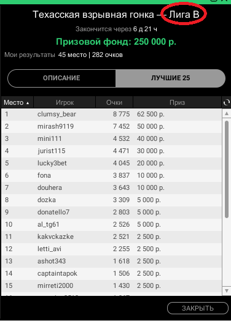Select player clumsy_bear row

[x=111, y=114]
